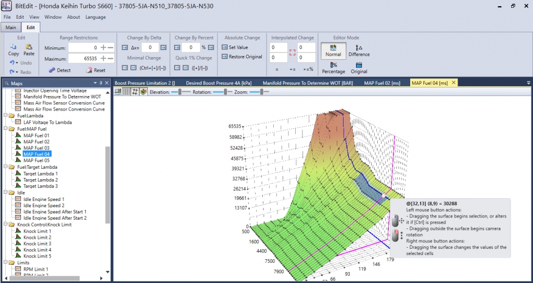This screenshot has width=533, height=283.
Task: Open the MAP Fuel 02 [ms] tab
Action: coord(382,83)
